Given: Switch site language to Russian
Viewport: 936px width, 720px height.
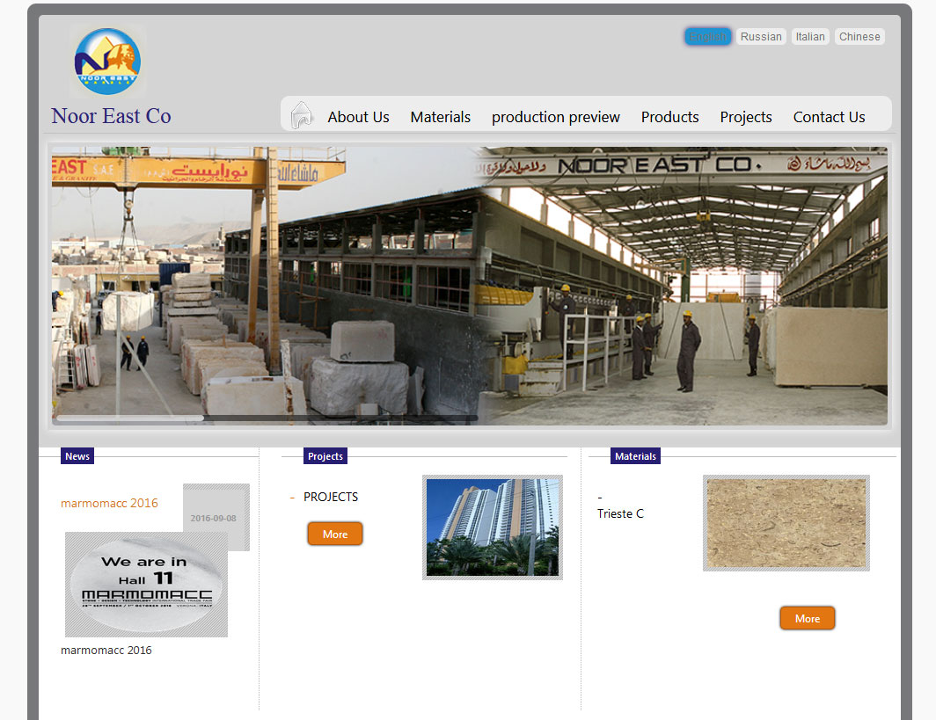Looking at the screenshot, I should [x=761, y=37].
